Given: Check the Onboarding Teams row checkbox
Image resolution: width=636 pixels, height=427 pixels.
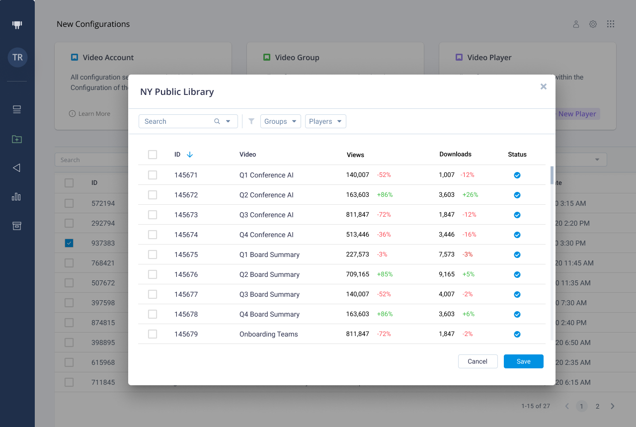Looking at the screenshot, I should tap(153, 334).
